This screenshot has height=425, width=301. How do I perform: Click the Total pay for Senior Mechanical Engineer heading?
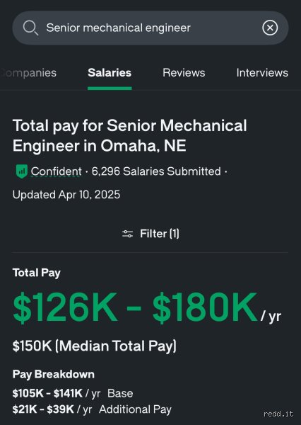(129, 135)
